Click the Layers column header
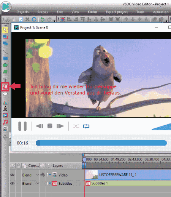The image size is (171, 197). coord(58,166)
